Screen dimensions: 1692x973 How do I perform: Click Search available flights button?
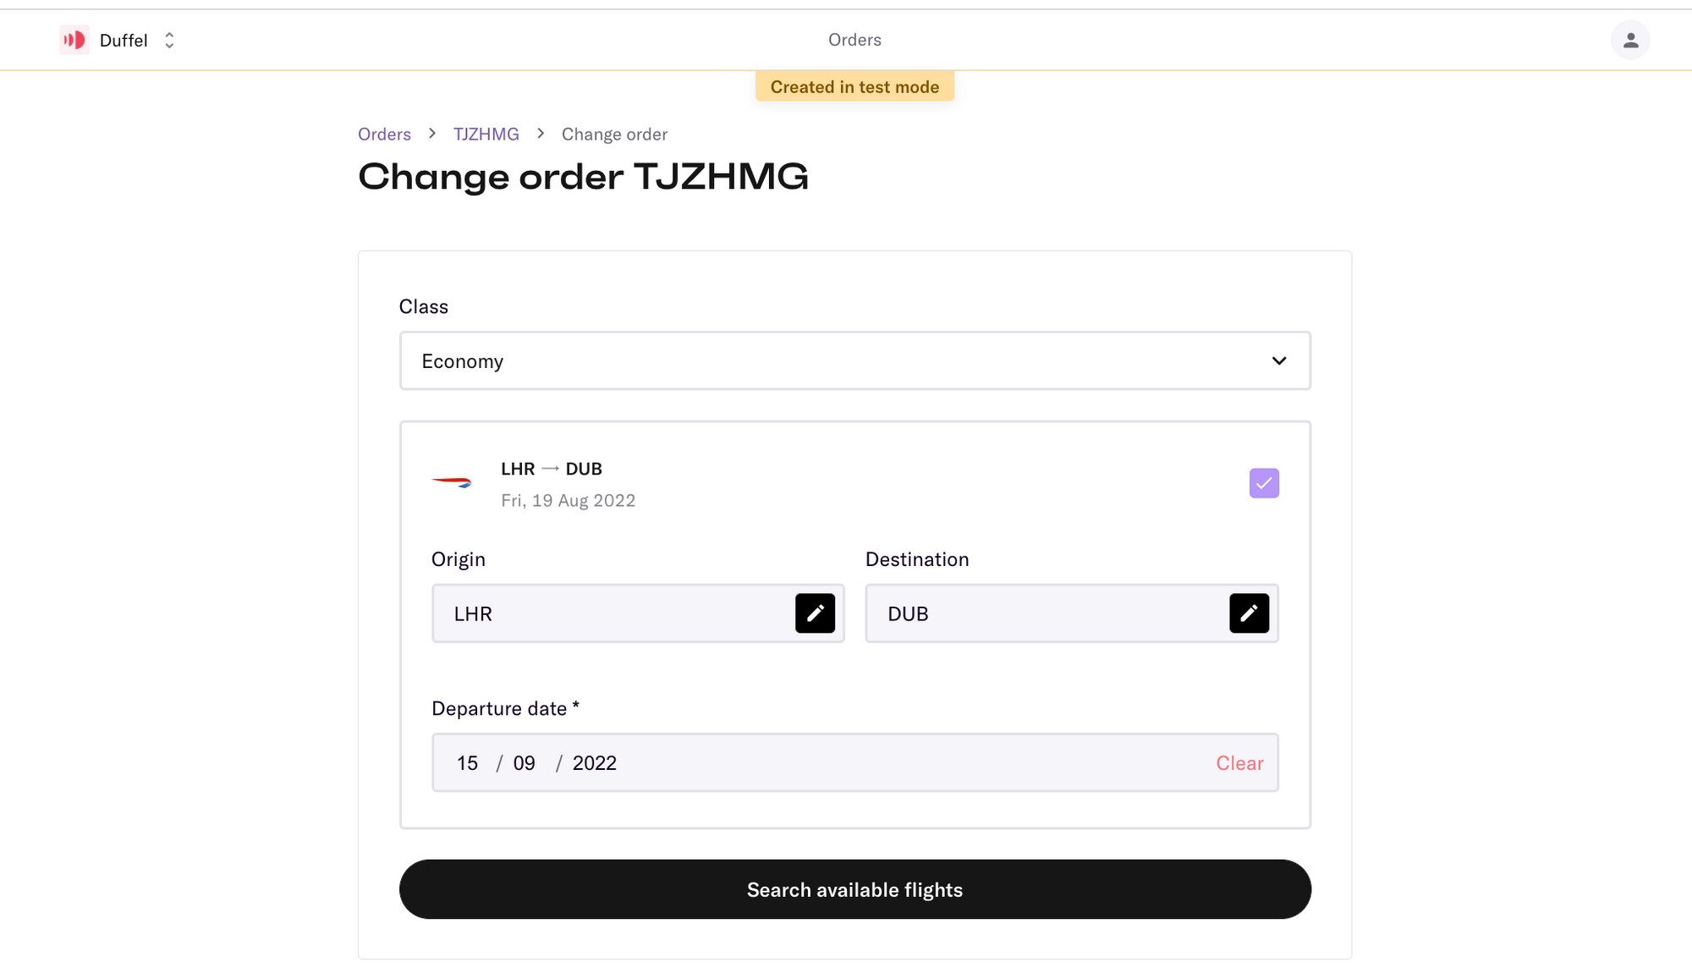[854, 889]
